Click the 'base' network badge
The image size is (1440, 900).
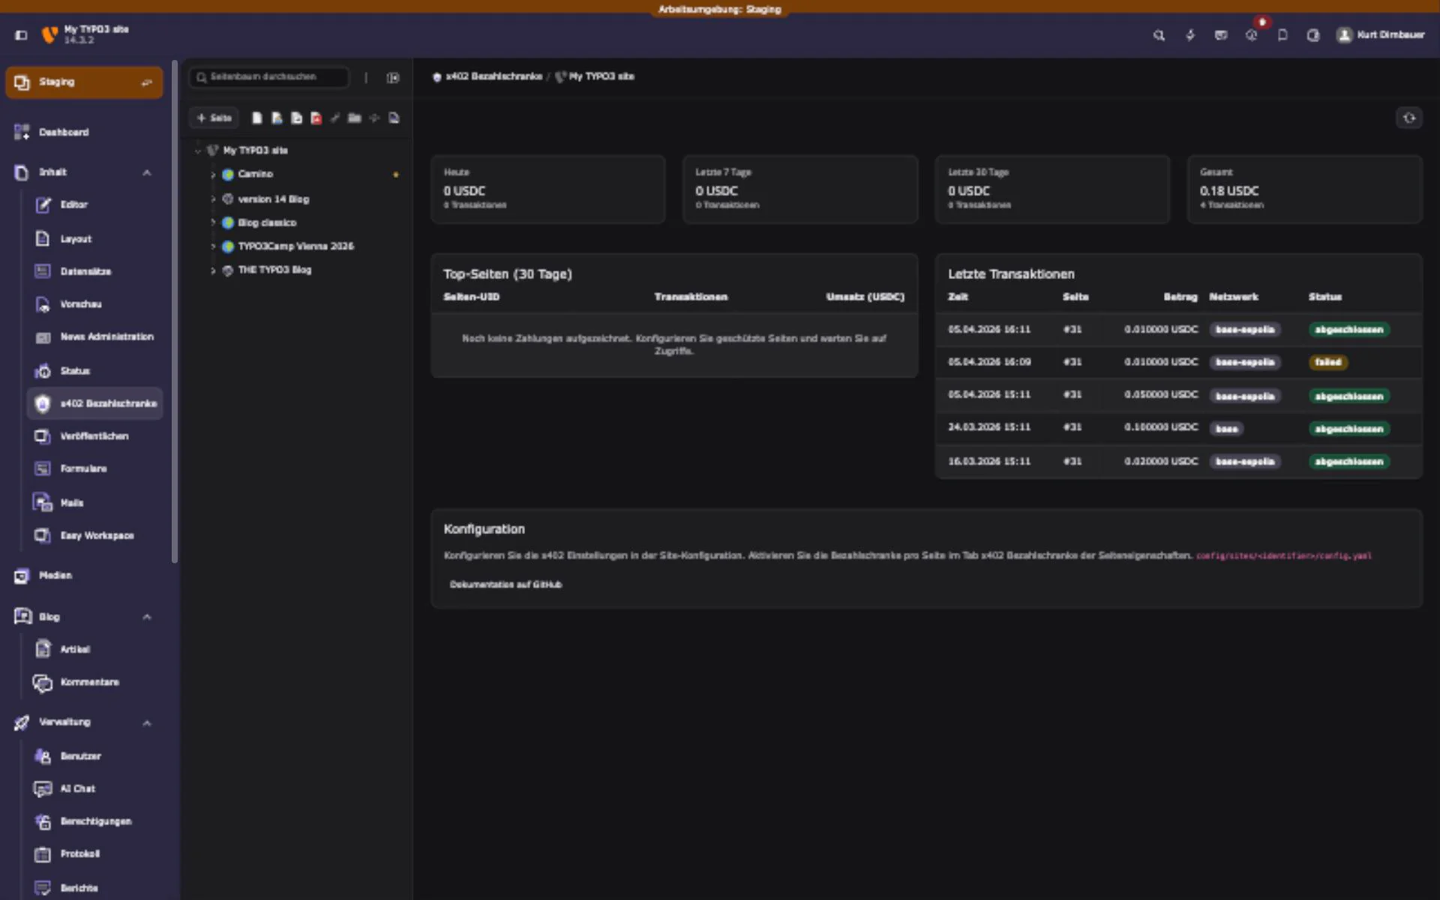coord(1226,429)
